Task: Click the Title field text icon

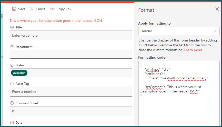Action: pos(12,27)
